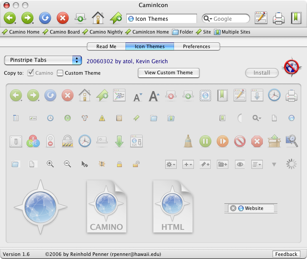Click the orange resume button icon
The height and width of the screenshot is (259, 307).
(223, 141)
